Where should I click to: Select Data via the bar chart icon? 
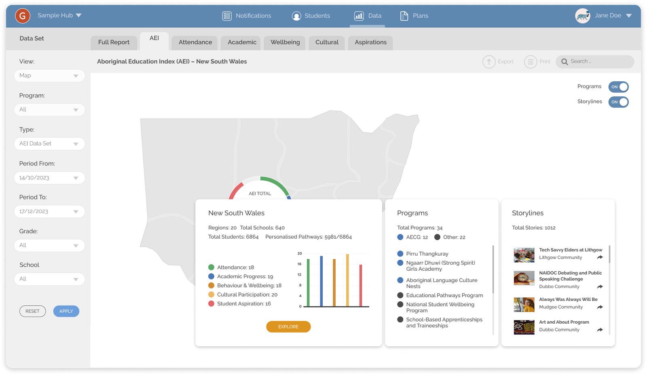point(358,16)
